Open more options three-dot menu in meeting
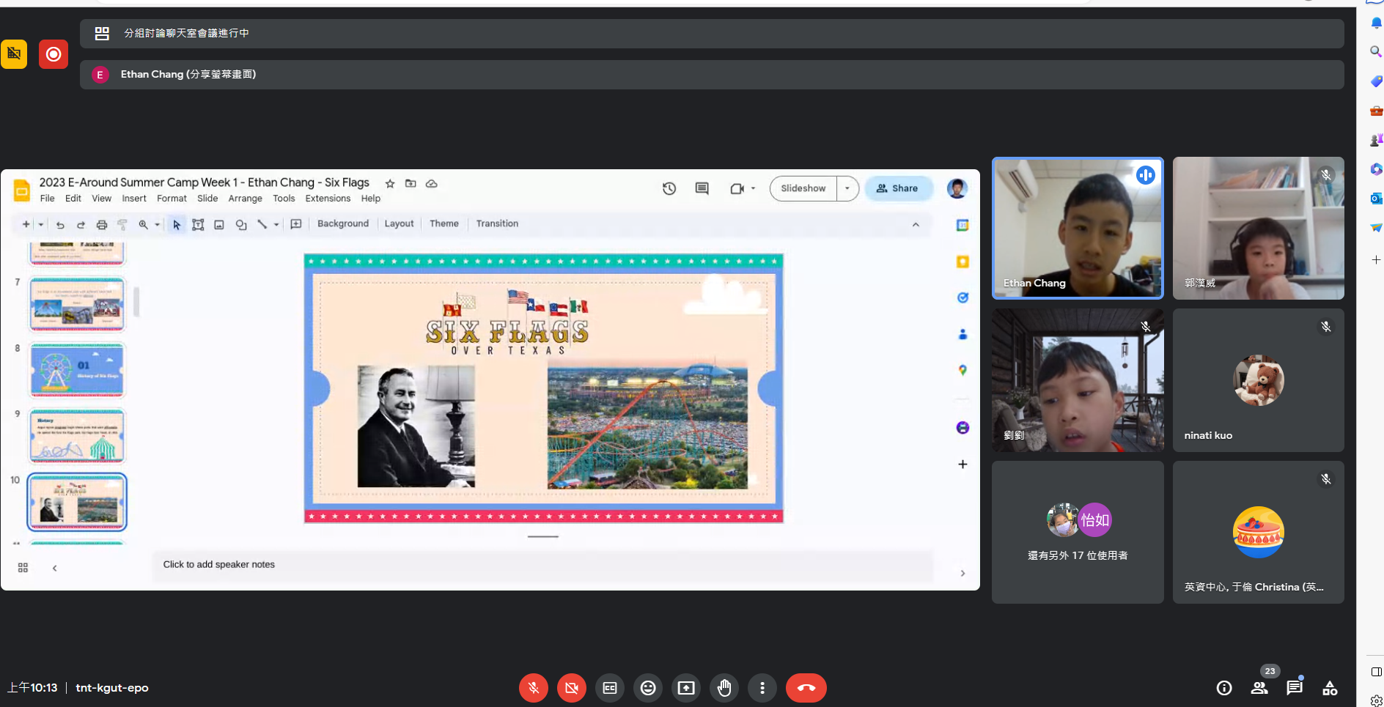Image resolution: width=1384 pixels, height=707 pixels. (x=762, y=688)
